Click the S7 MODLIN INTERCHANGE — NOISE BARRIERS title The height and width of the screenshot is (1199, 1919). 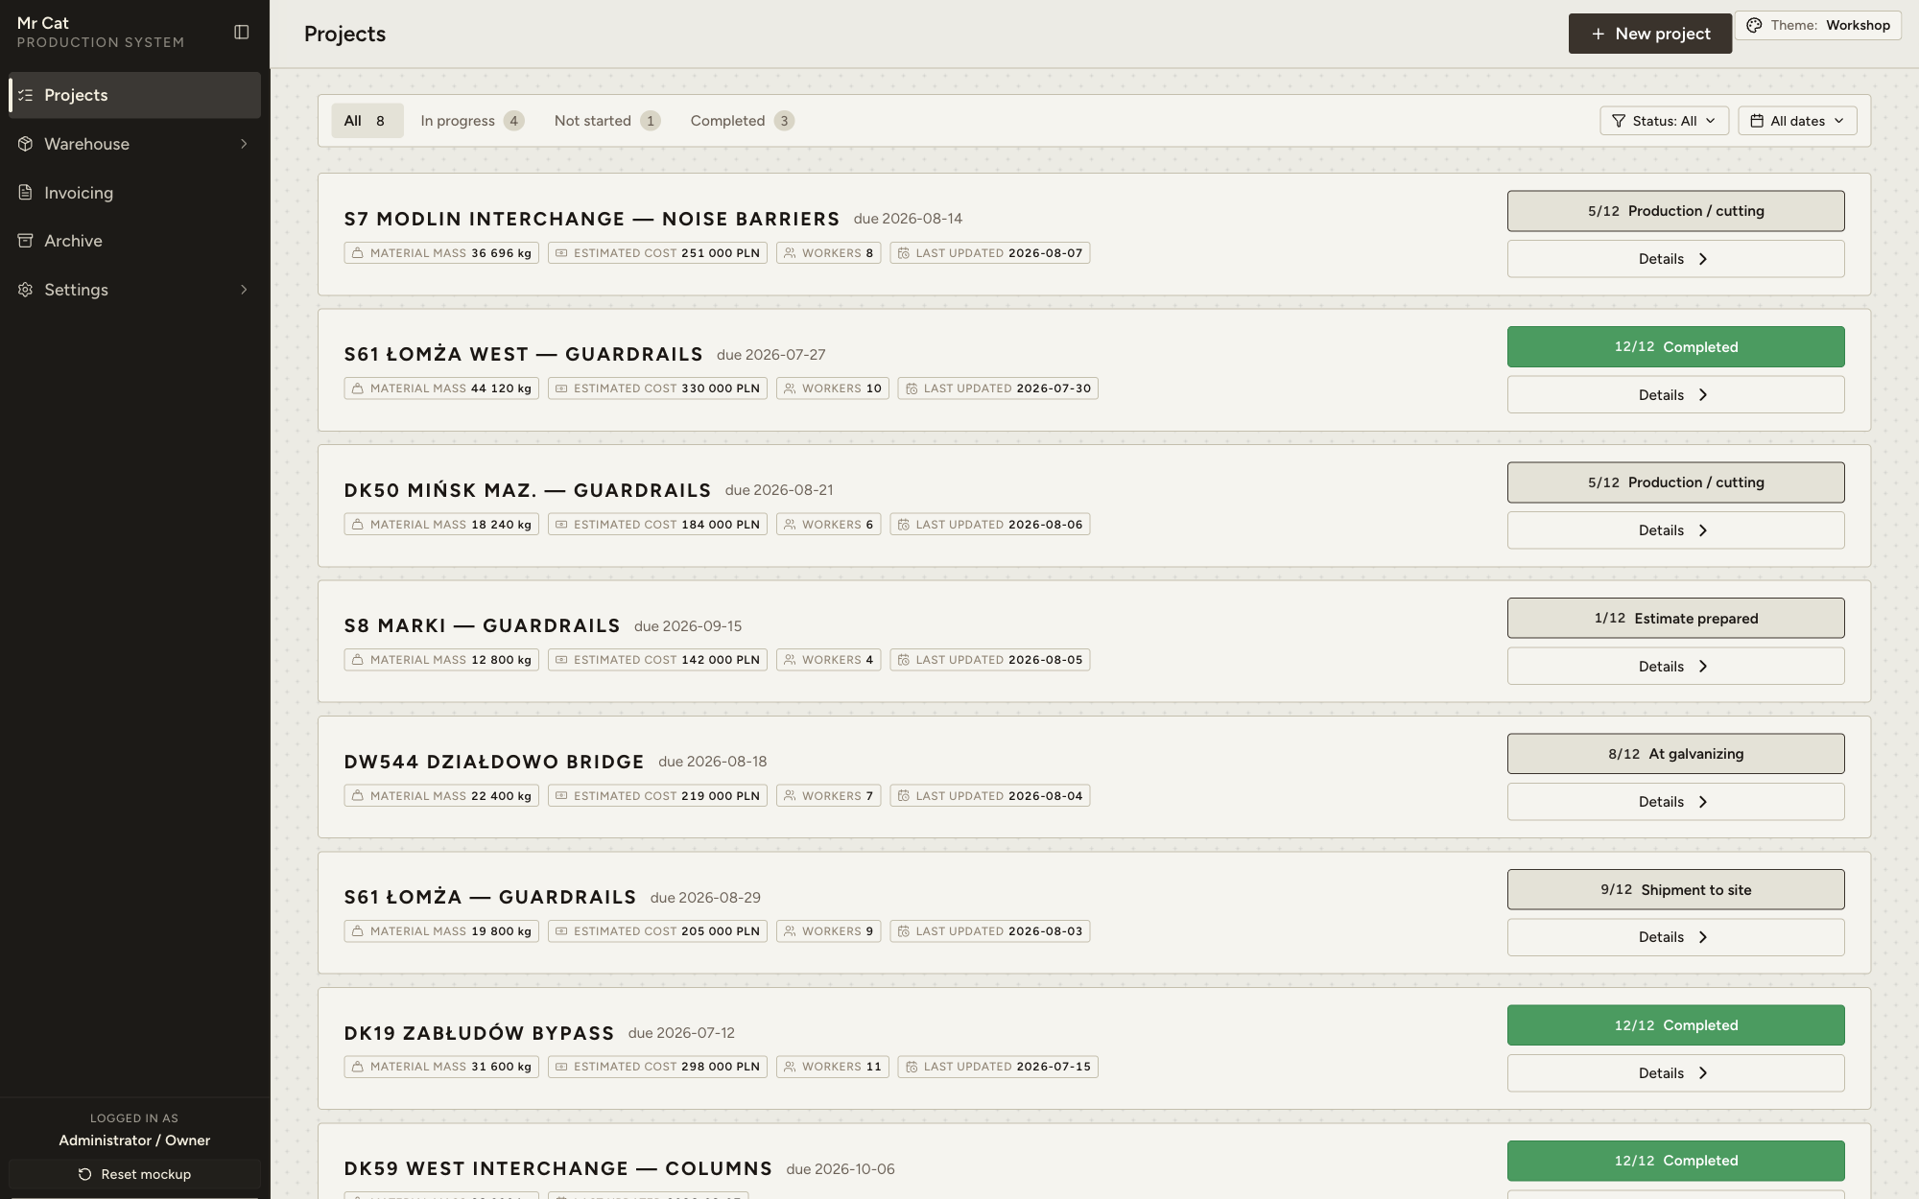point(592,219)
